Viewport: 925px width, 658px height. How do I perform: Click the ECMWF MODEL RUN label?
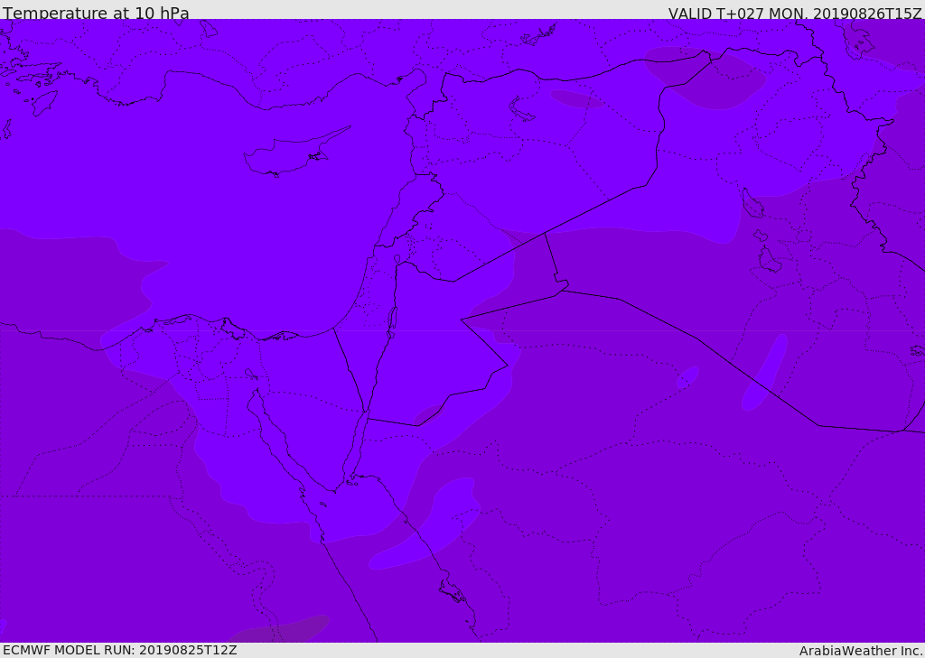click(120, 650)
